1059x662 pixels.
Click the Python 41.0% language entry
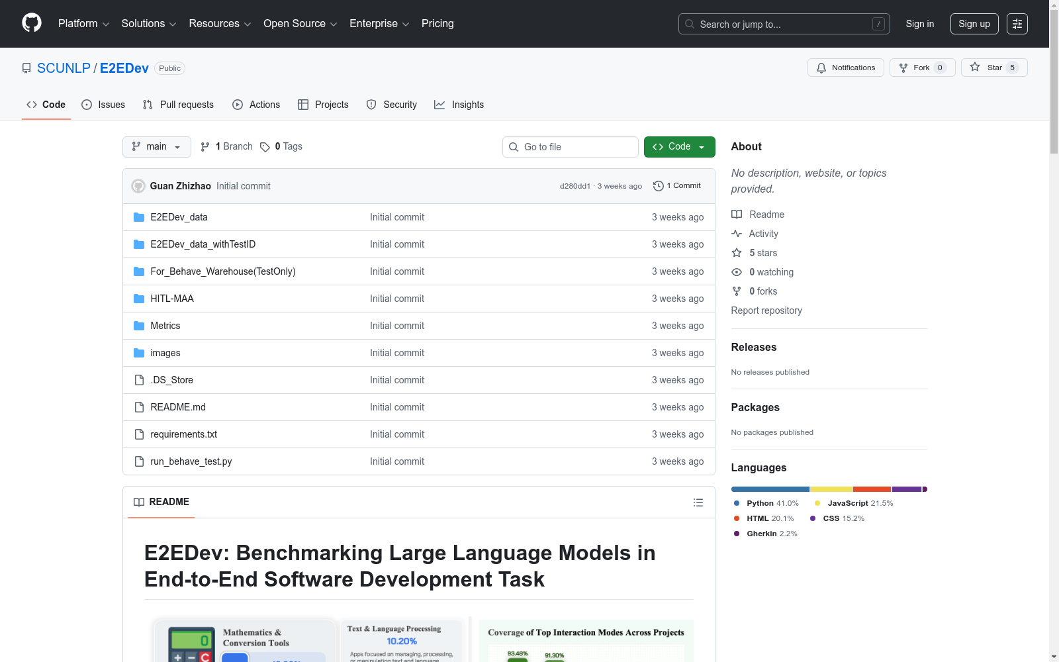pos(766,503)
